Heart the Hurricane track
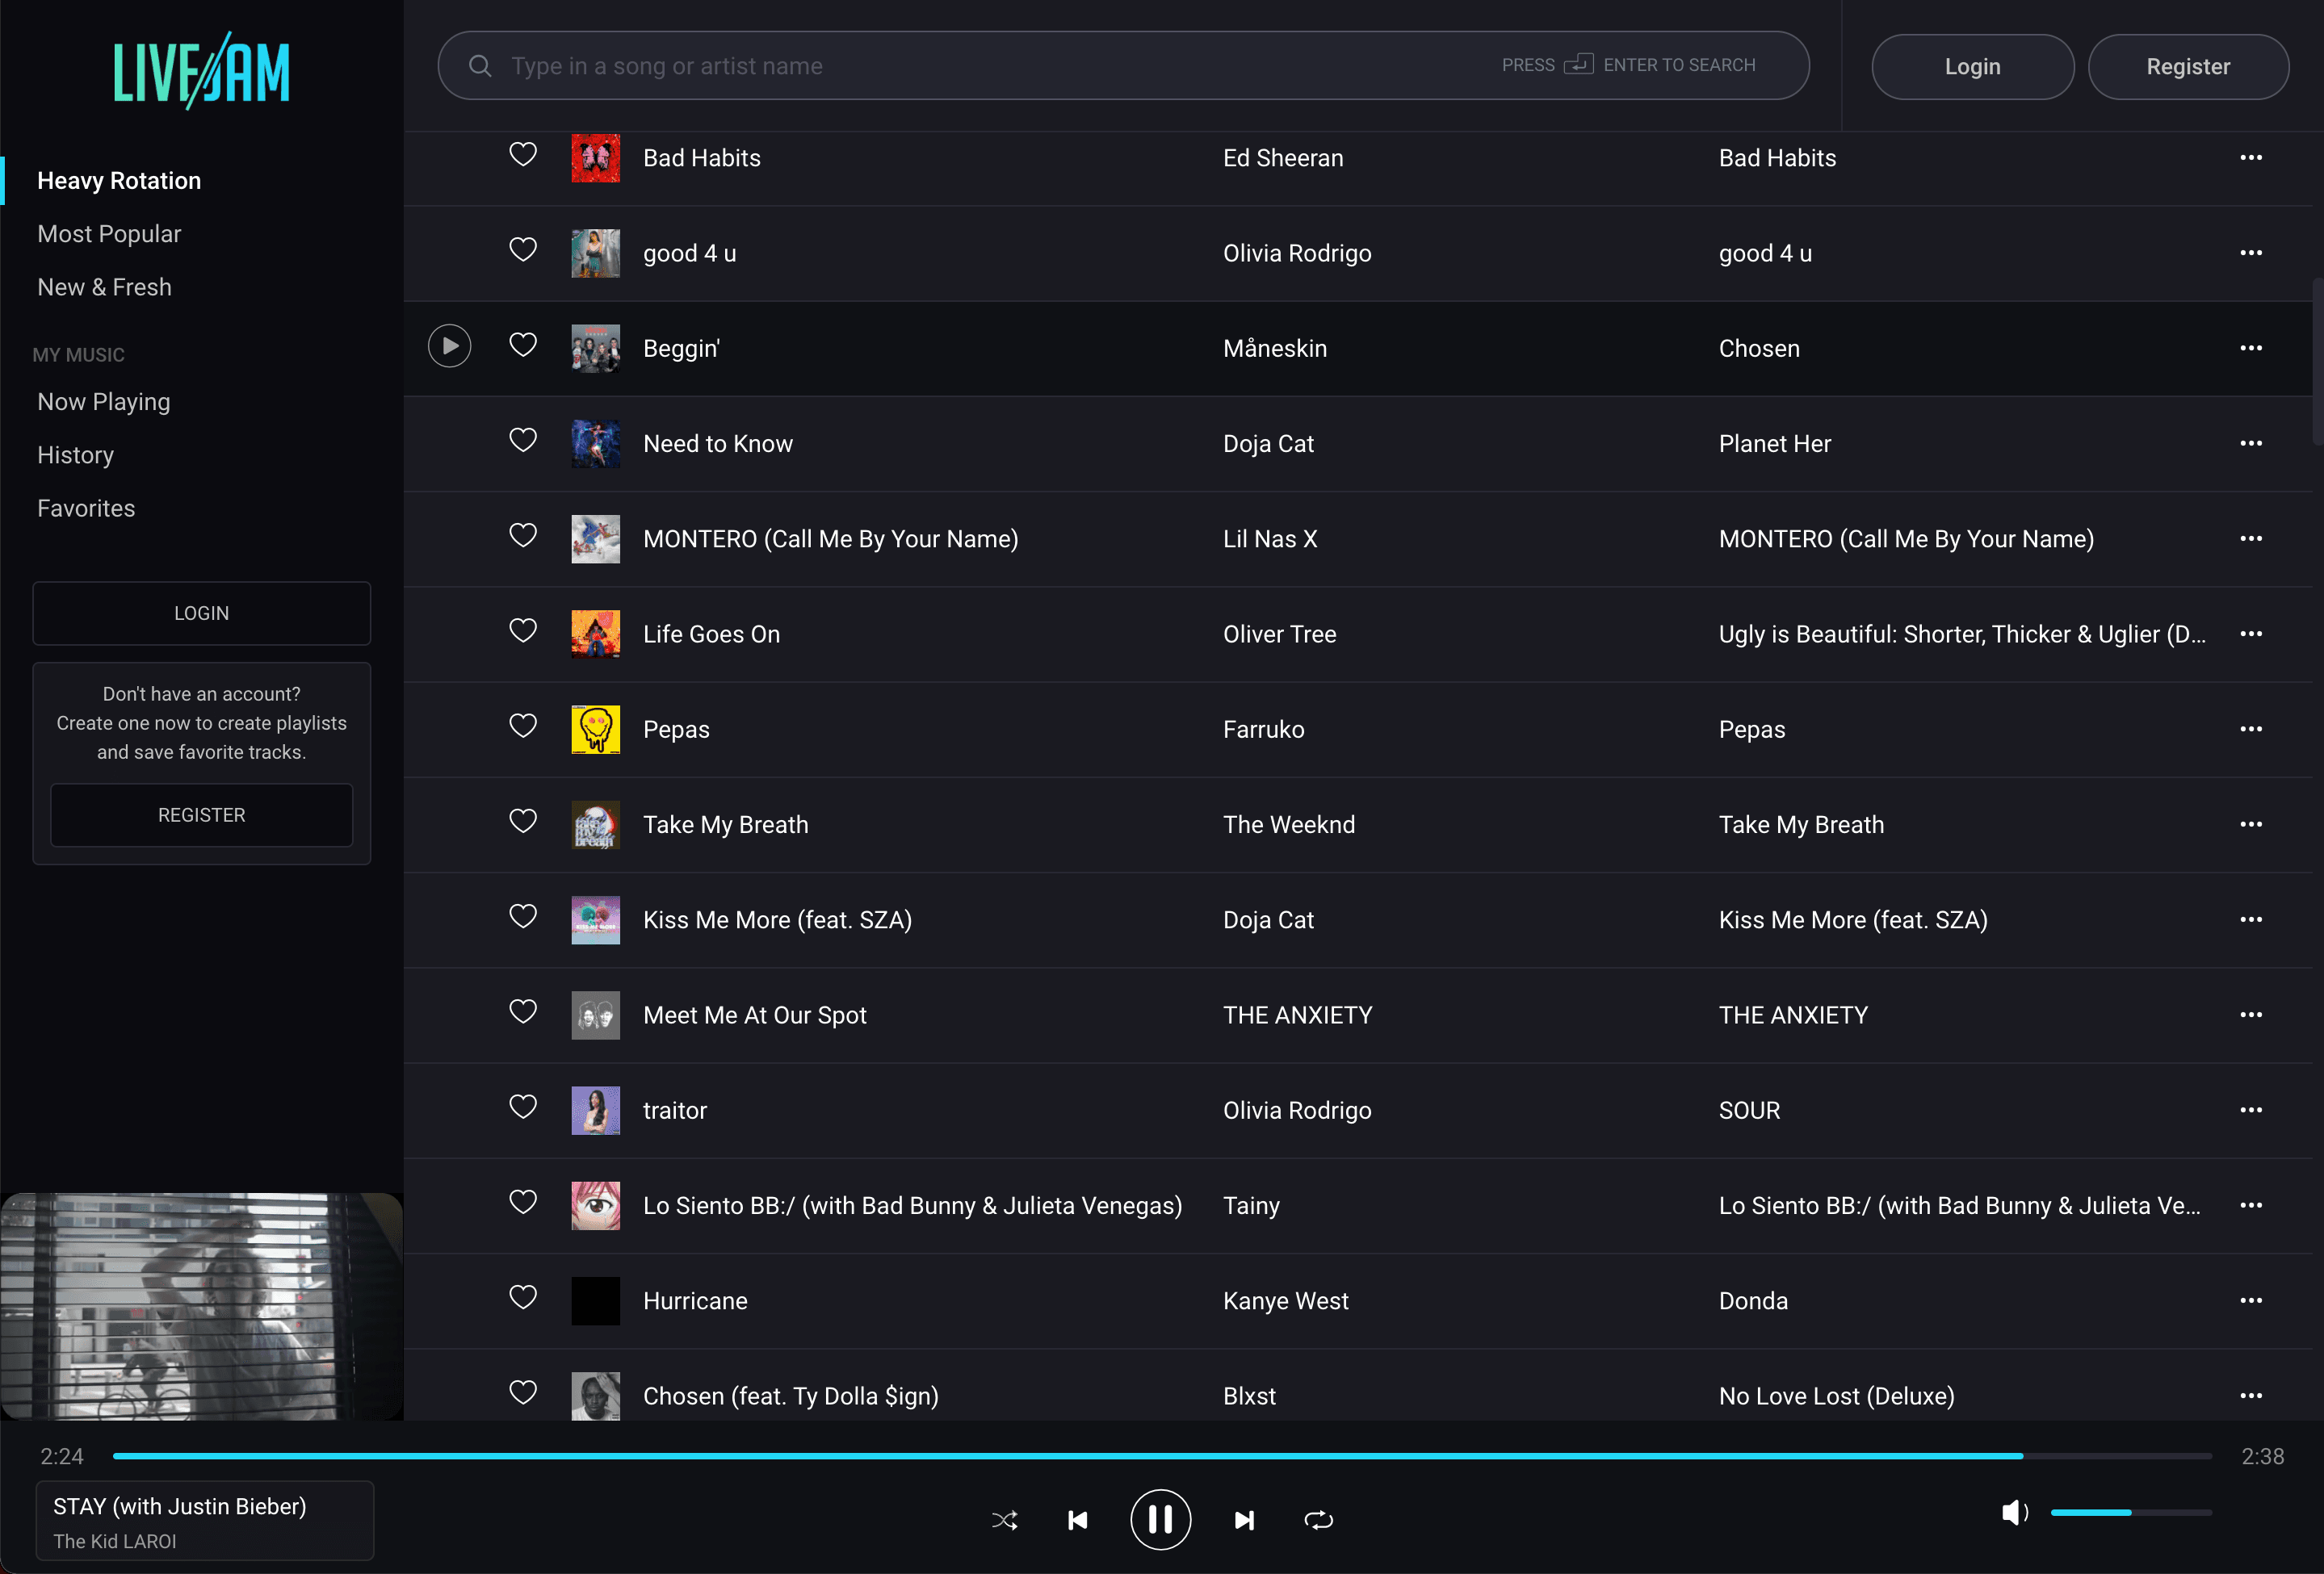The image size is (2324, 1574). click(523, 1297)
